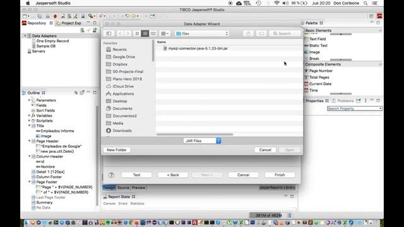Select Static Text in Palette
Screen dimensions: 404x227
pos(318,45)
